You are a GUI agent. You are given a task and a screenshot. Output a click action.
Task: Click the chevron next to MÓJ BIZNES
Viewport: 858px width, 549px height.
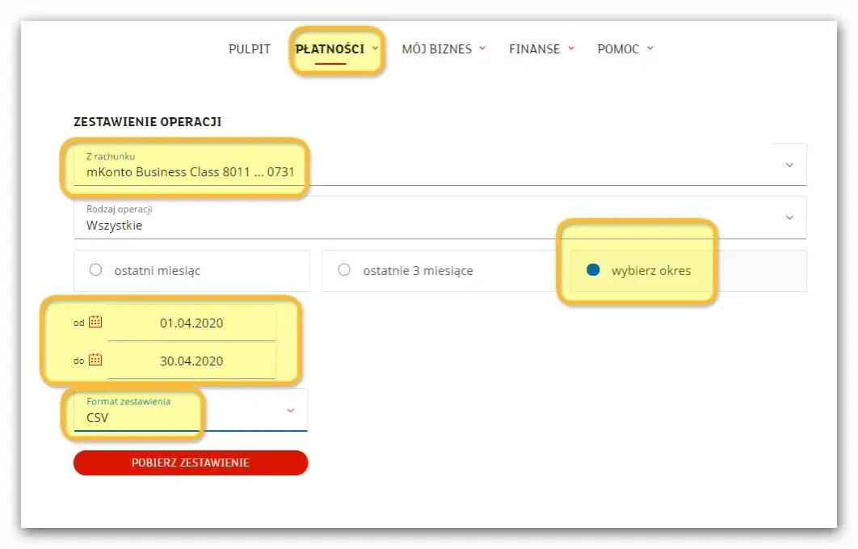coord(482,49)
